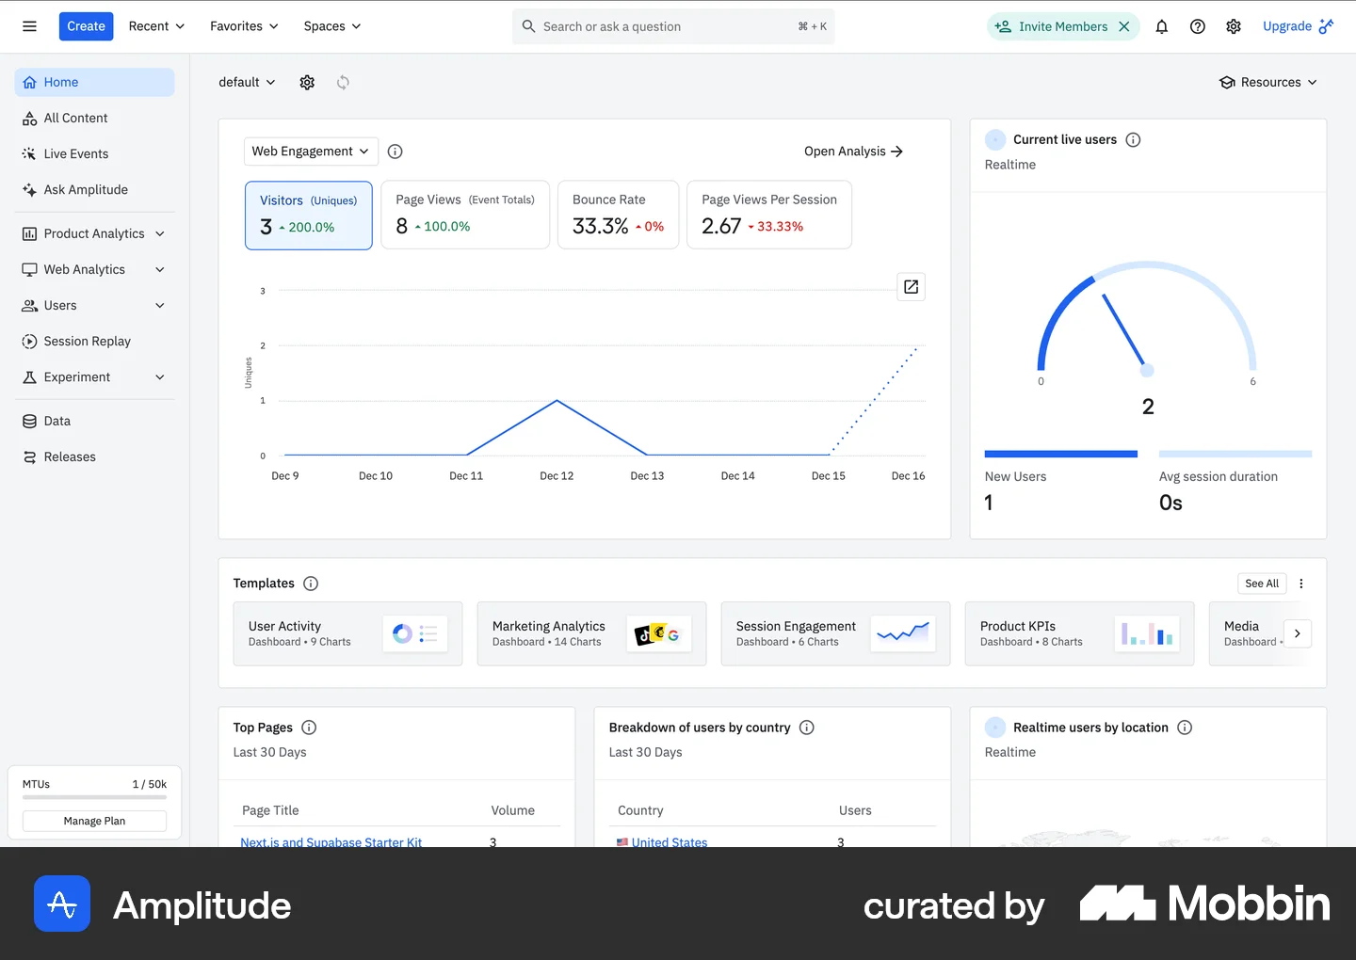Viewport: 1356px width, 960px height.
Task: Open Ask Amplitude
Action: [x=95, y=190]
